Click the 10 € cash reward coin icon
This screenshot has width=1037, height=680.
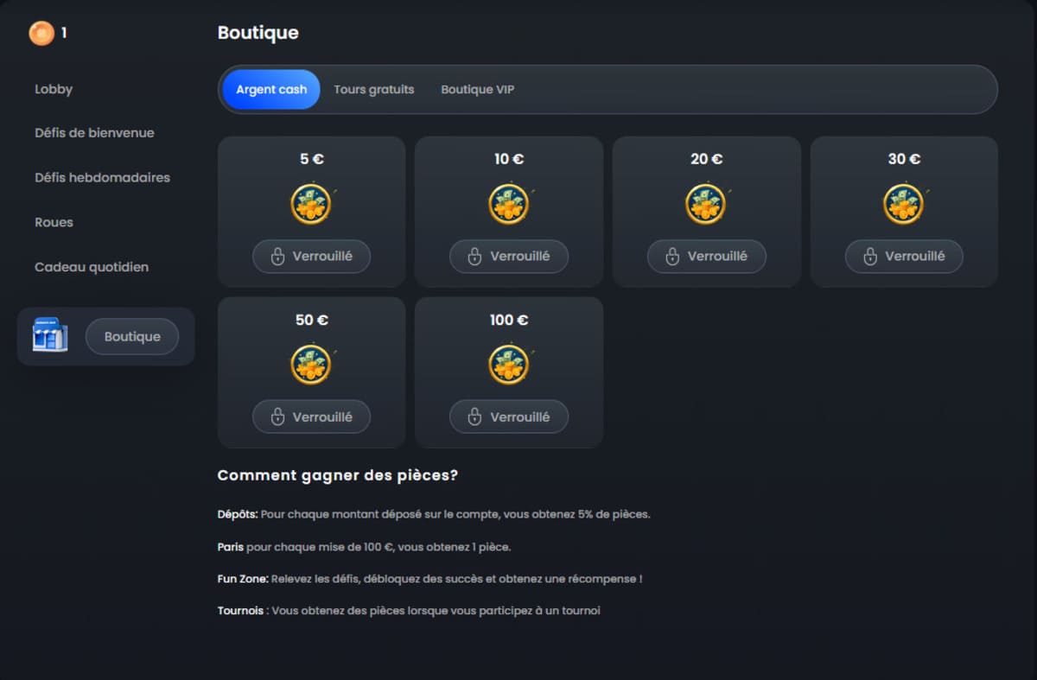point(509,205)
